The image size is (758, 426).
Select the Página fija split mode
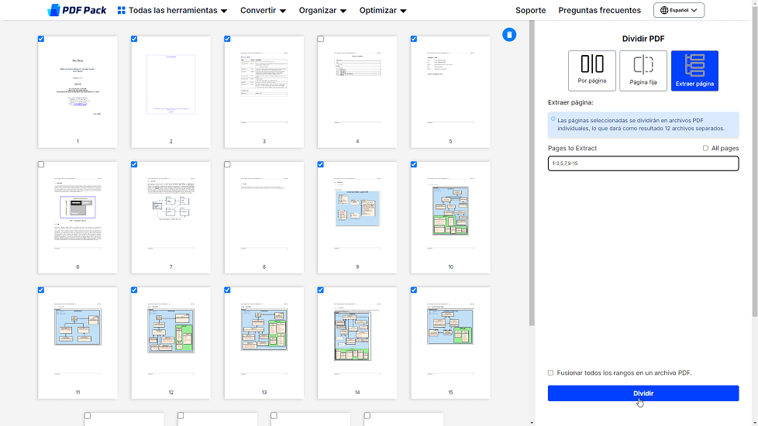tap(643, 70)
